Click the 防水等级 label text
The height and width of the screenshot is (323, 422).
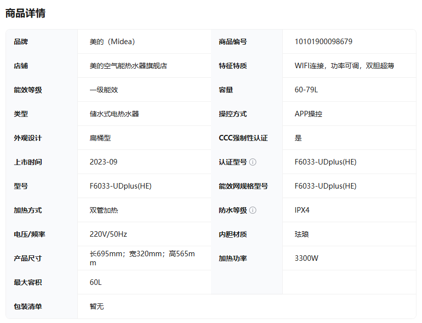tap(233, 210)
